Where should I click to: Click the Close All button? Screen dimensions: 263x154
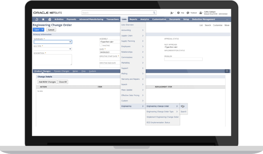pyautogui.click(x=63, y=82)
